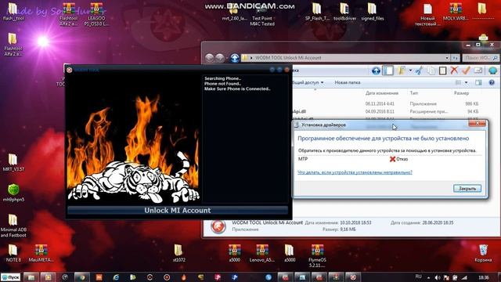The height and width of the screenshot is (282, 501).
Task: Open the Пуск start menu
Action: click(x=10, y=277)
